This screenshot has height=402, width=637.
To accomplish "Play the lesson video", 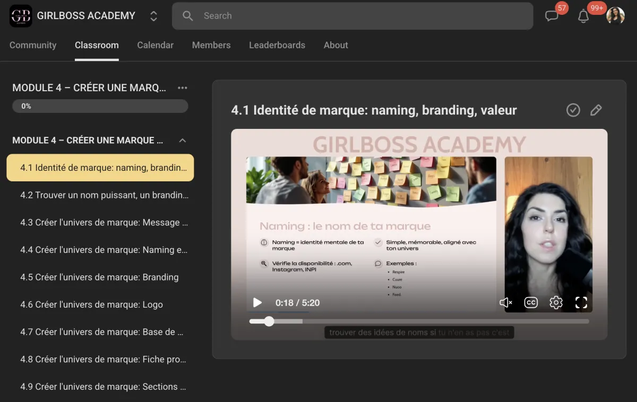I will point(257,303).
